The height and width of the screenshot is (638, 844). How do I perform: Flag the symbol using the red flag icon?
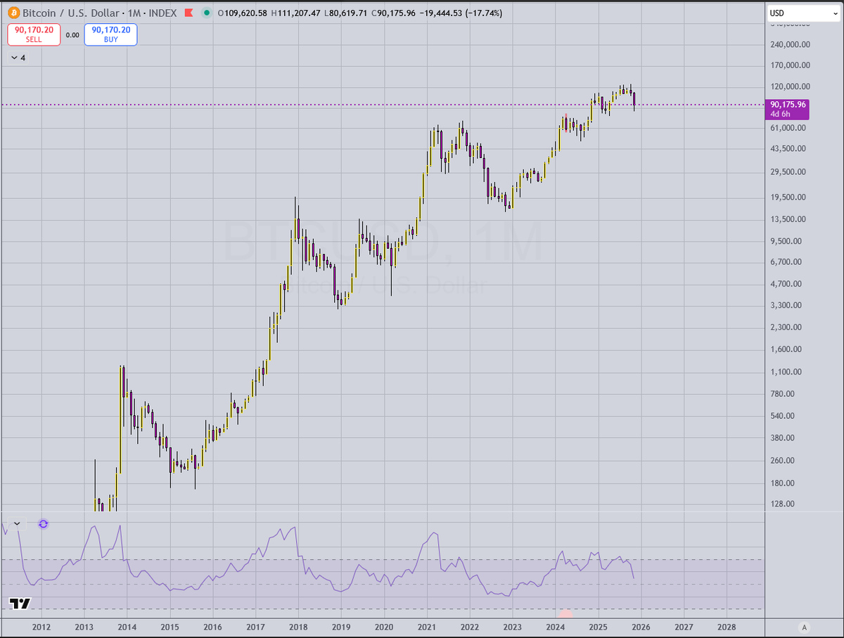point(187,13)
